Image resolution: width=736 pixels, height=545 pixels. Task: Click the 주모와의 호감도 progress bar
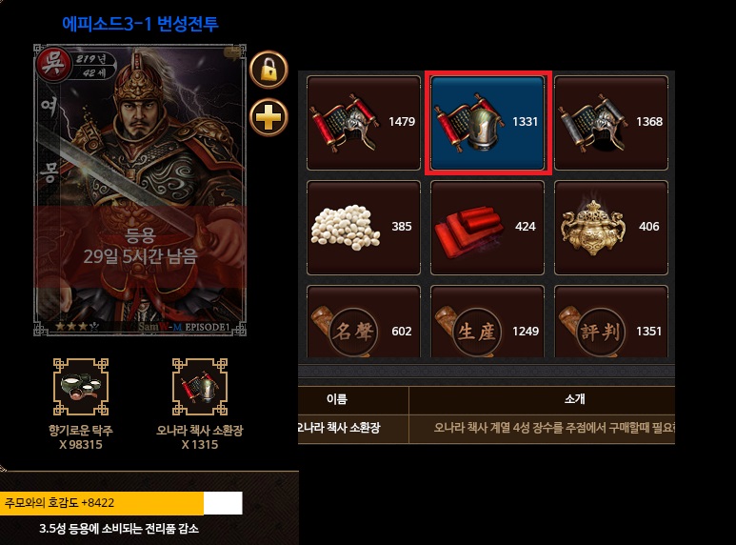click(121, 503)
